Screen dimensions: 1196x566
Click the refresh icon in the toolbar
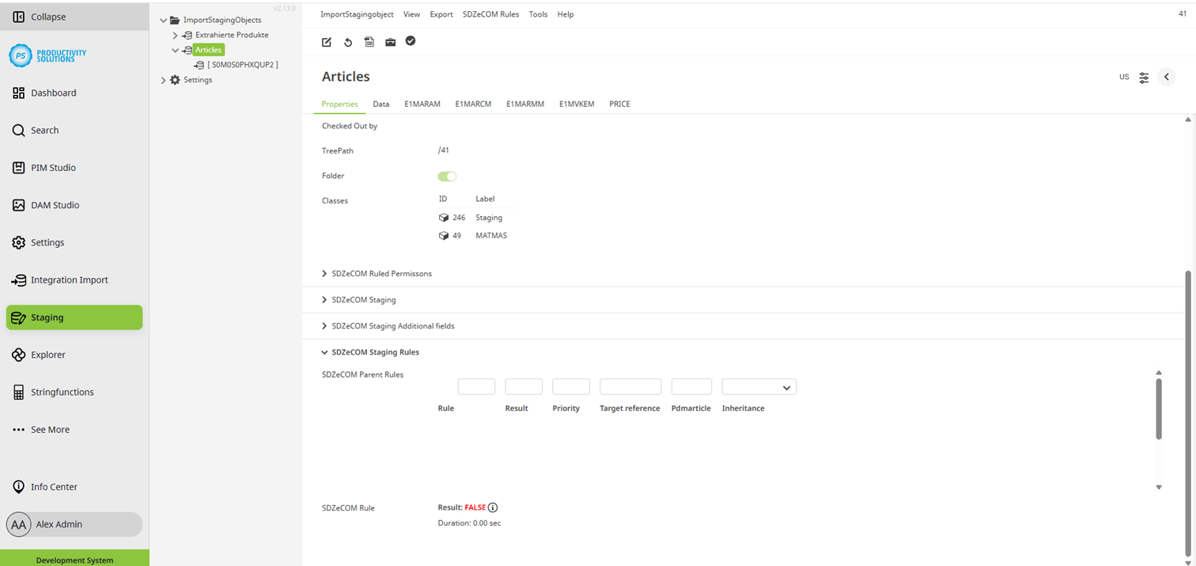coord(348,41)
